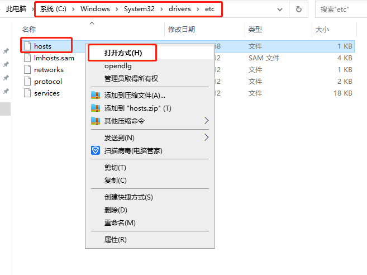Click the SAM 文件 type cell
The width and height of the screenshot is (367, 275).
[x=264, y=58]
